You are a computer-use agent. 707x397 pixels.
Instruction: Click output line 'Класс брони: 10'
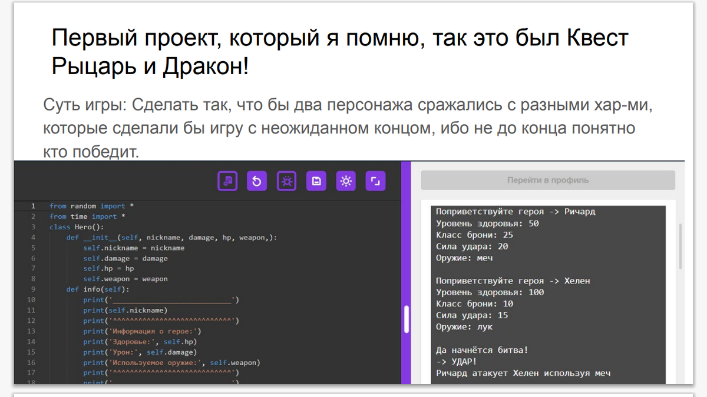474,303
